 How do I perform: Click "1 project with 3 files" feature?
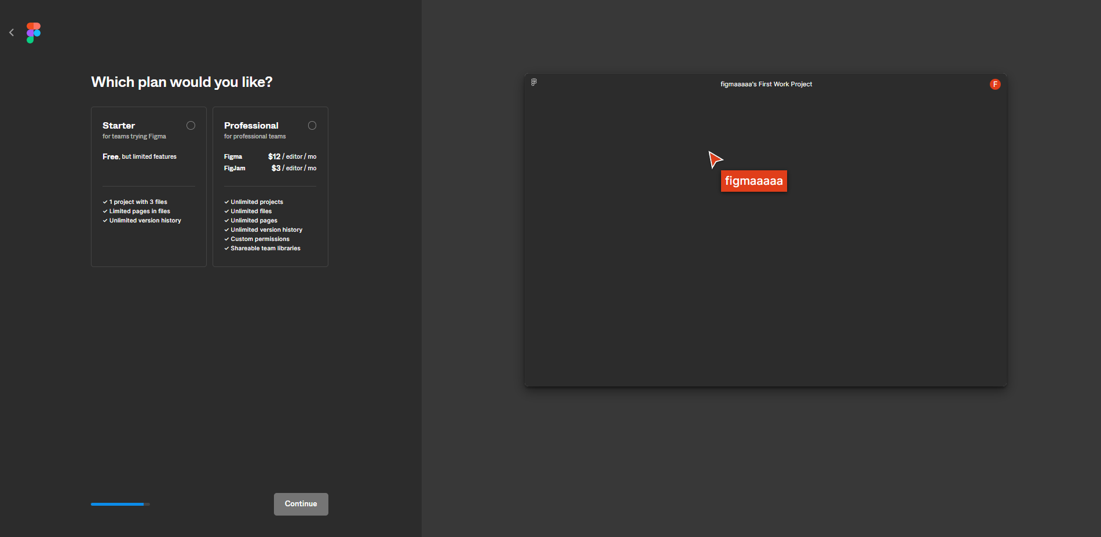pyautogui.click(x=138, y=202)
